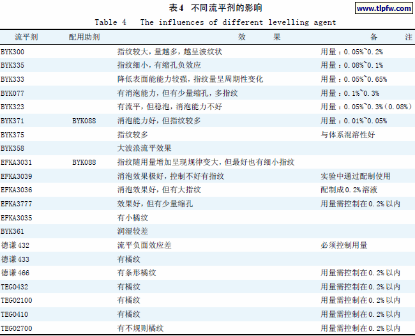Select the 流平剂 column header
415x336 pixels.
pyautogui.click(x=11, y=37)
